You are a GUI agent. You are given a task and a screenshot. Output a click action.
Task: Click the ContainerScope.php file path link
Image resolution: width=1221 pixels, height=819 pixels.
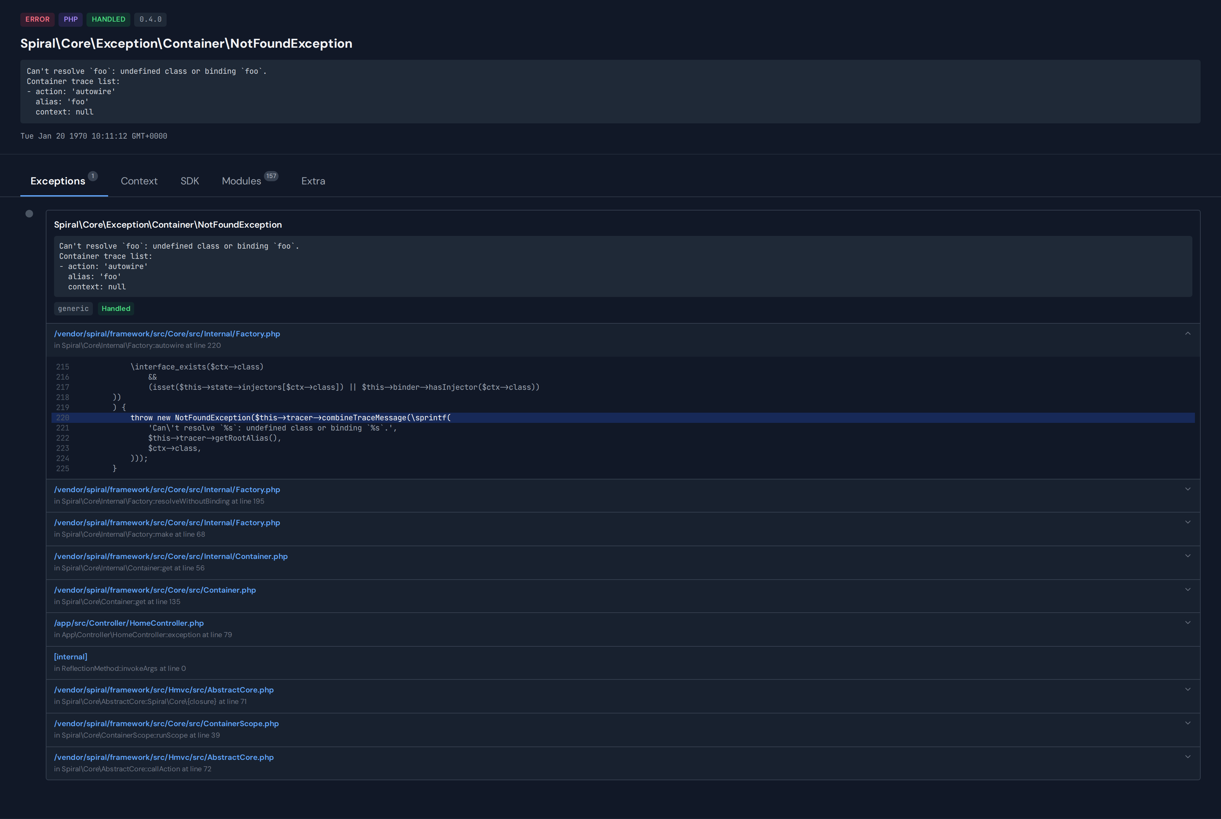point(166,723)
